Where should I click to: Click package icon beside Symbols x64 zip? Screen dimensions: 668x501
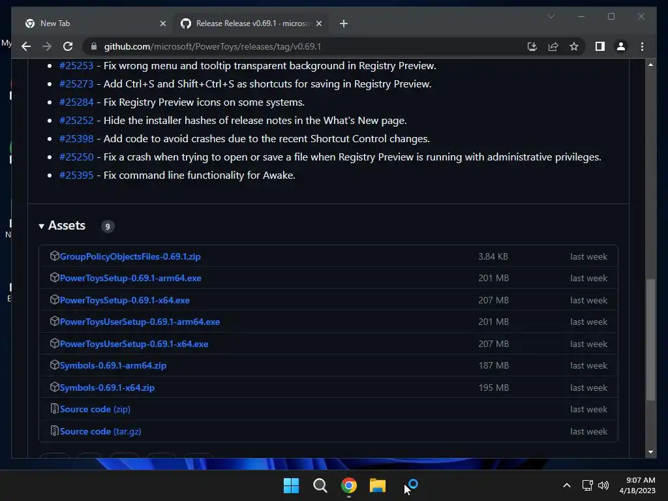coord(55,387)
